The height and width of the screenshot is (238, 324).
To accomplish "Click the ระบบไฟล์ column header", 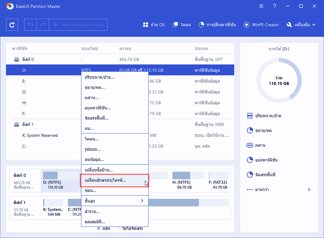I will (90, 49).
